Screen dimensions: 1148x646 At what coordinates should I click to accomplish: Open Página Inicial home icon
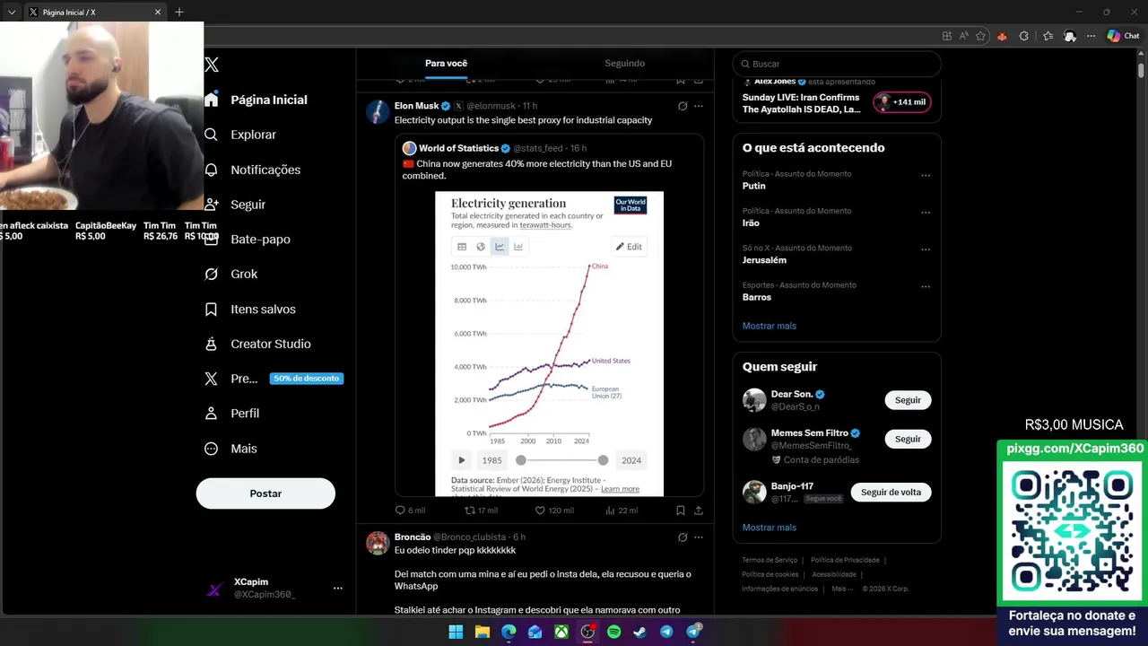tap(212, 100)
